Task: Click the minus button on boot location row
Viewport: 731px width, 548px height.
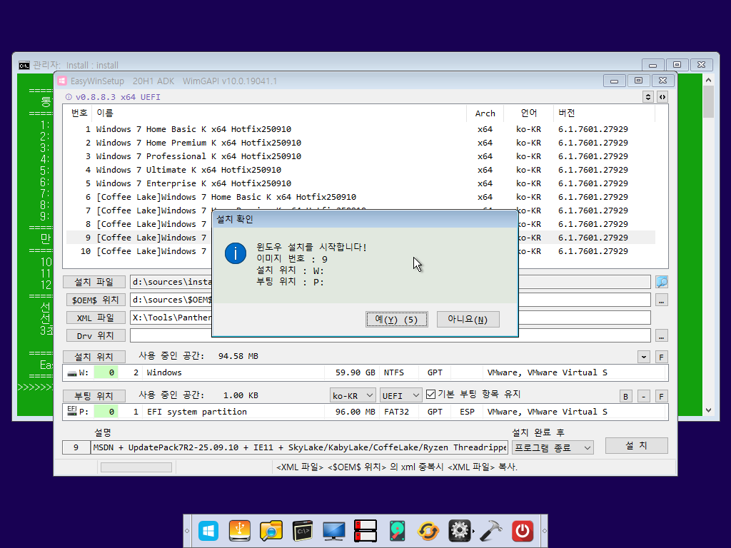Action: tap(643, 396)
